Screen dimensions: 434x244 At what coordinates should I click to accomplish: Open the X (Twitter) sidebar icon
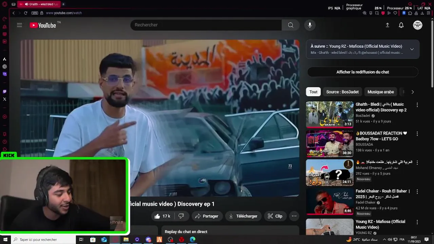[x=4, y=99]
